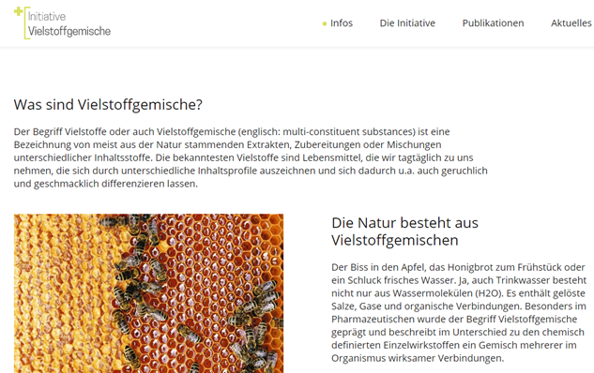Click the green dot beside Infos

[325, 23]
